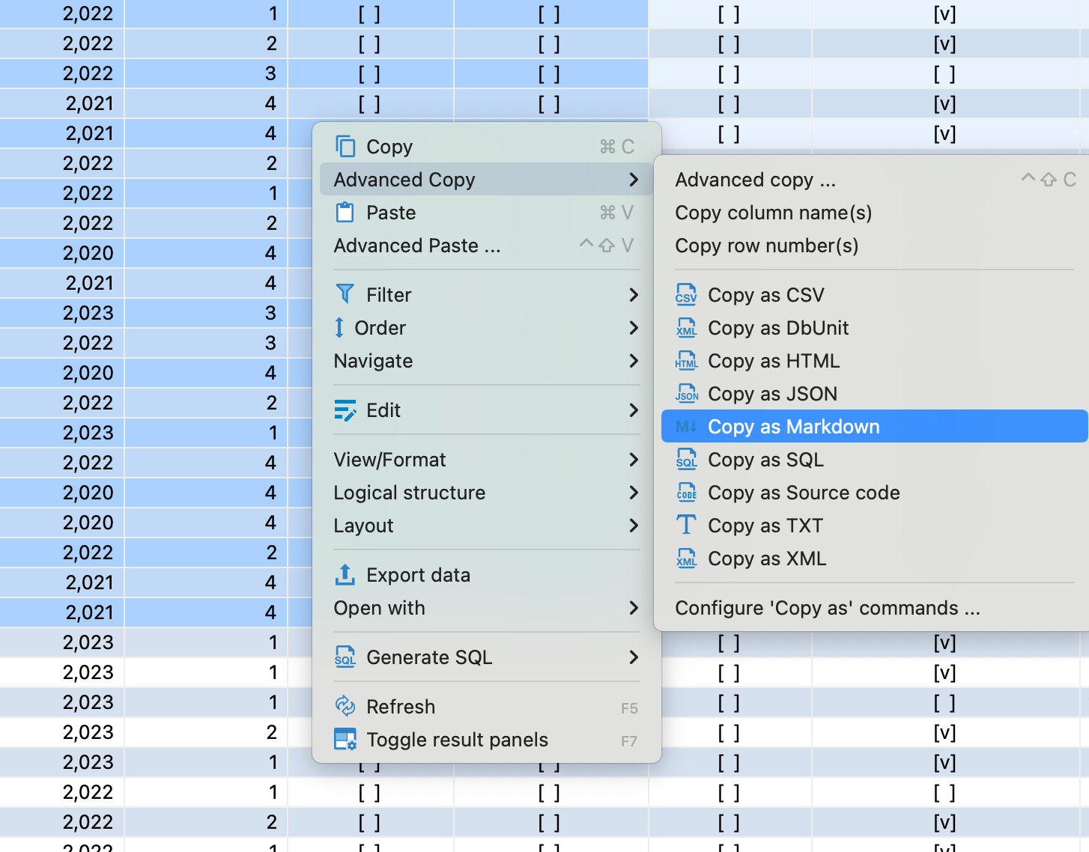This screenshot has width=1089, height=852.
Task: Choose Copy as SQL from the submenu
Action: point(765,460)
